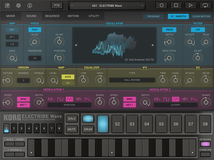This screenshot has height=160, width=214.
Task: Click the S1 : SMOOTH button
Action: coord(178,16)
